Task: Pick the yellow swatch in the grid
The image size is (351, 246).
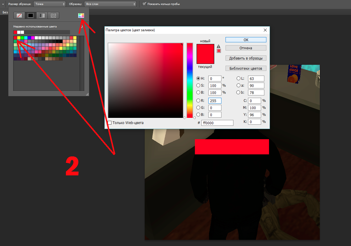Action: point(19,38)
